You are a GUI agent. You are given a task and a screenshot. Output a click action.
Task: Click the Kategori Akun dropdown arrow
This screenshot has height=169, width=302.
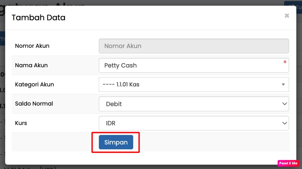283,85
